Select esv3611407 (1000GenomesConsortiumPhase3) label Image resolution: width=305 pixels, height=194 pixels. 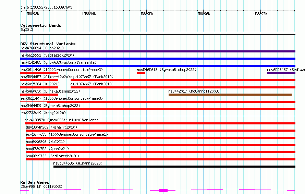point(62,98)
